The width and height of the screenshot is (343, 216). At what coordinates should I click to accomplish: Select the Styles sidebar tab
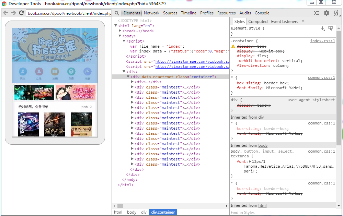coord(240,21)
